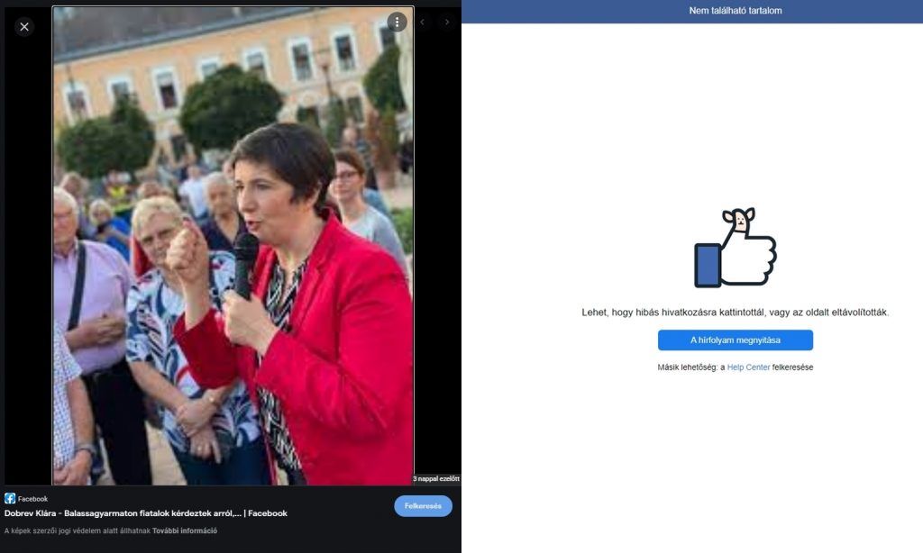Click the Nem található tartalom header text
Screen dimensions: 923x553
(736, 11)
